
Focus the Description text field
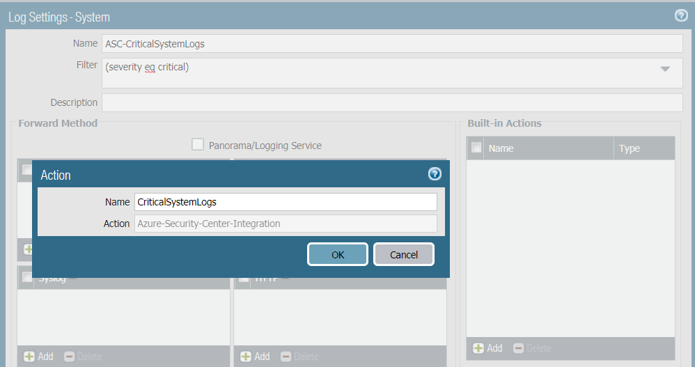(392, 102)
